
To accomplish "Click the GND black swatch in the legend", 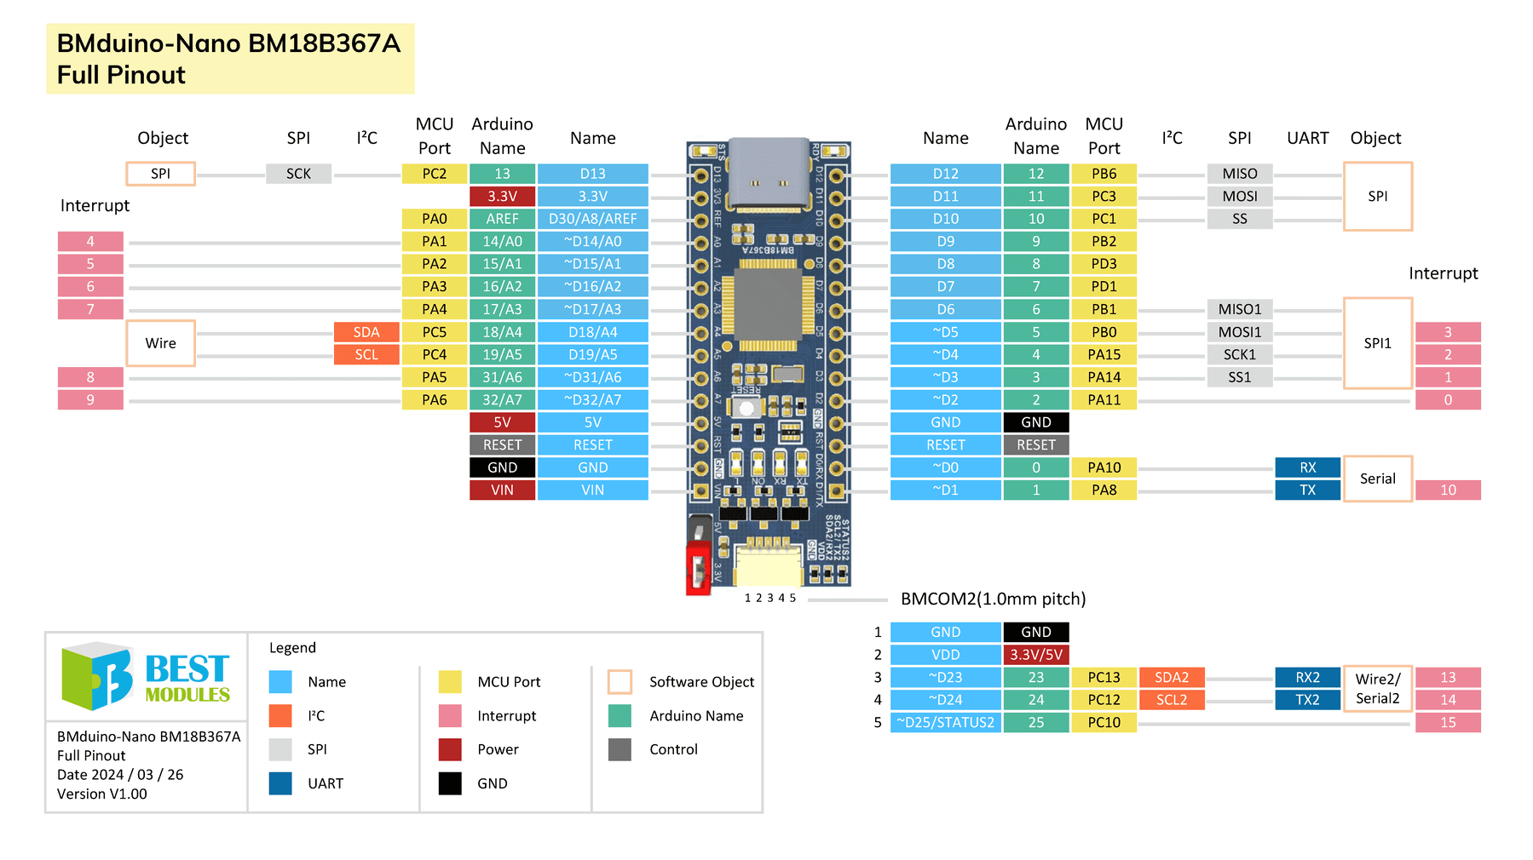I will tap(449, 783).
